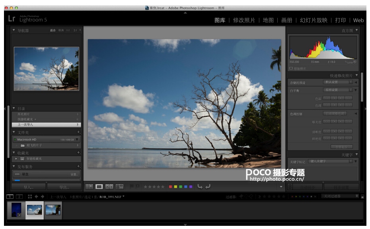Open the 幻灯片放映 module
The width and height of the screenshot is (370, 229).
point(314,20)
